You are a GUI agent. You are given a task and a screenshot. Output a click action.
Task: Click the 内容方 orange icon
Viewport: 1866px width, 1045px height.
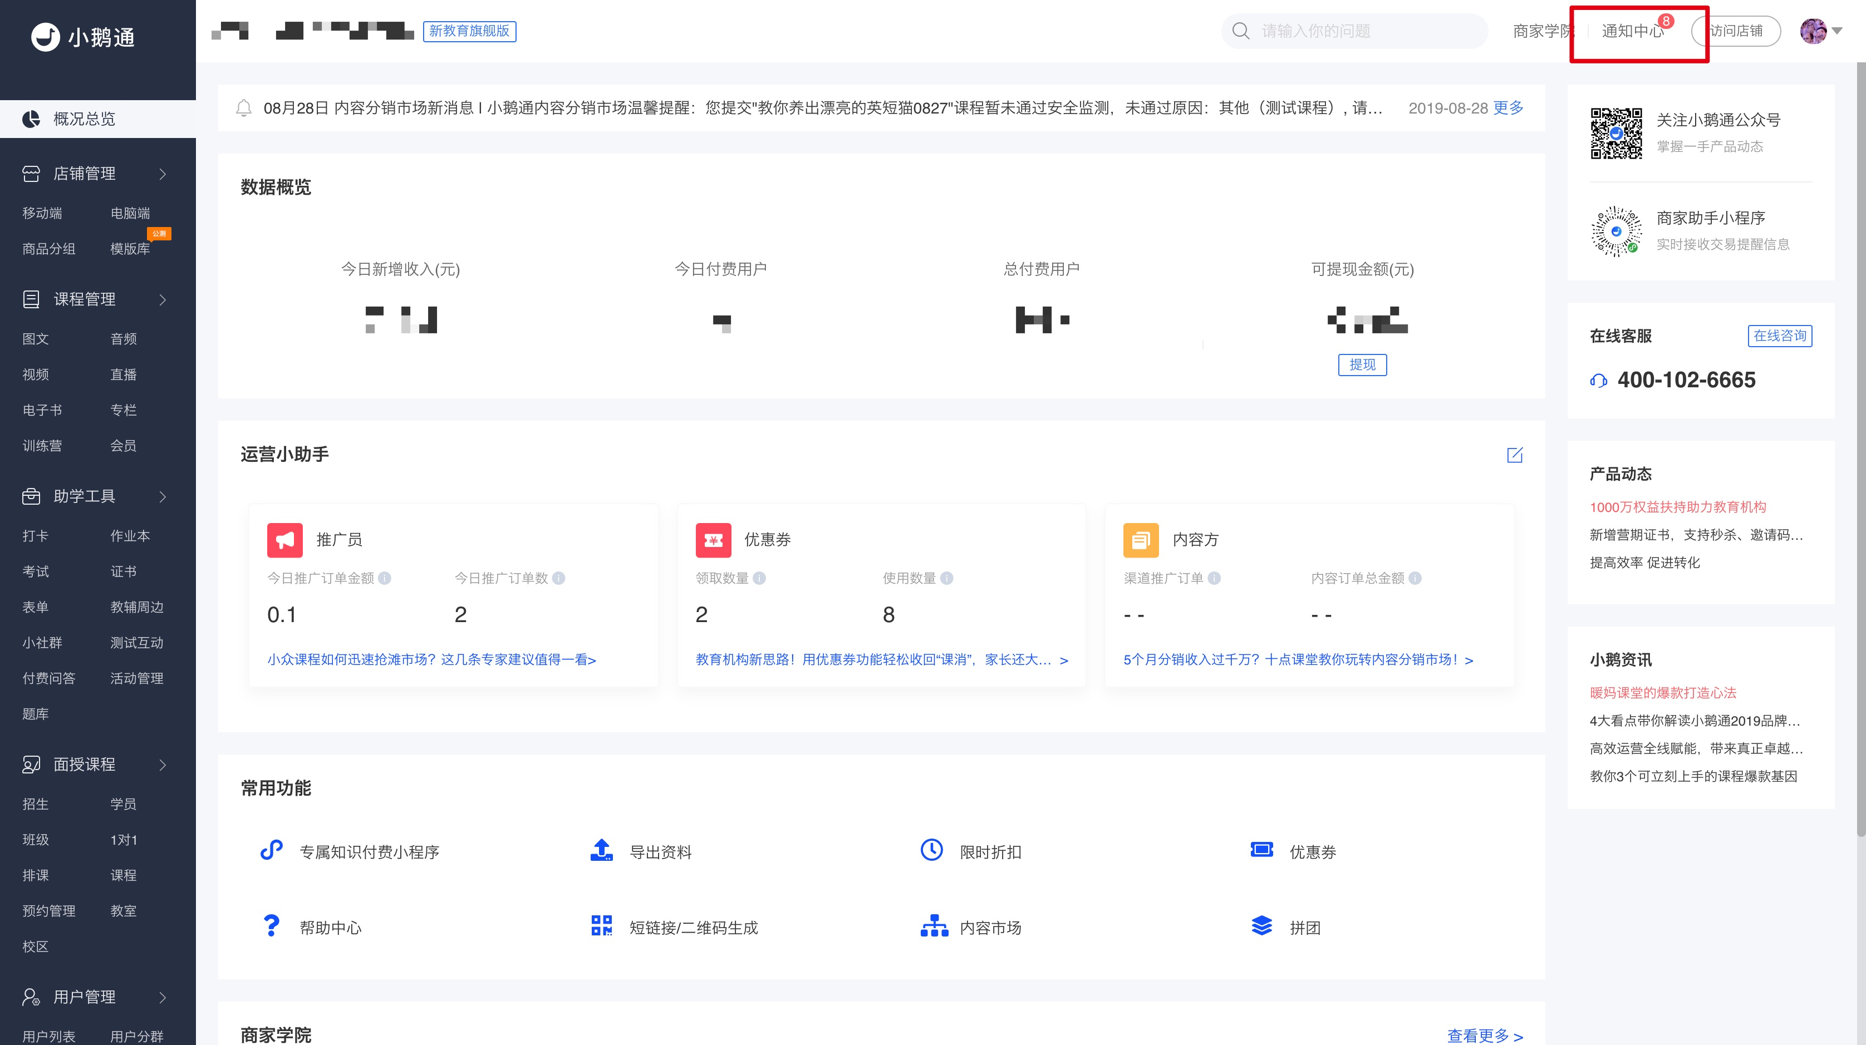[x=1141, y=540]
